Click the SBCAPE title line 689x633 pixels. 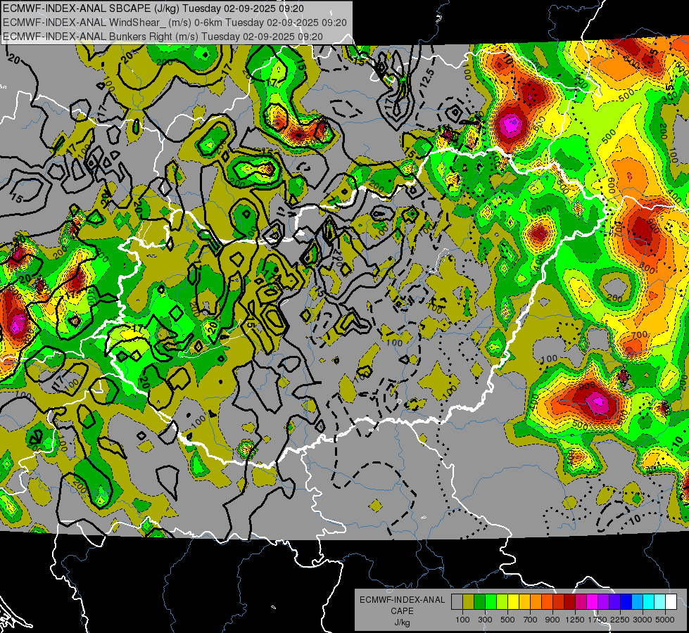[153, 8]
